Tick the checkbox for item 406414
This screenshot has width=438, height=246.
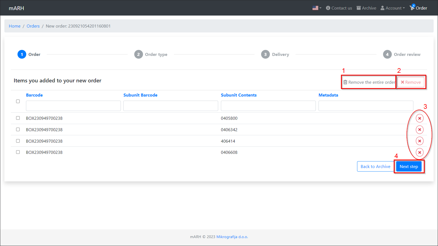[18, 141]
